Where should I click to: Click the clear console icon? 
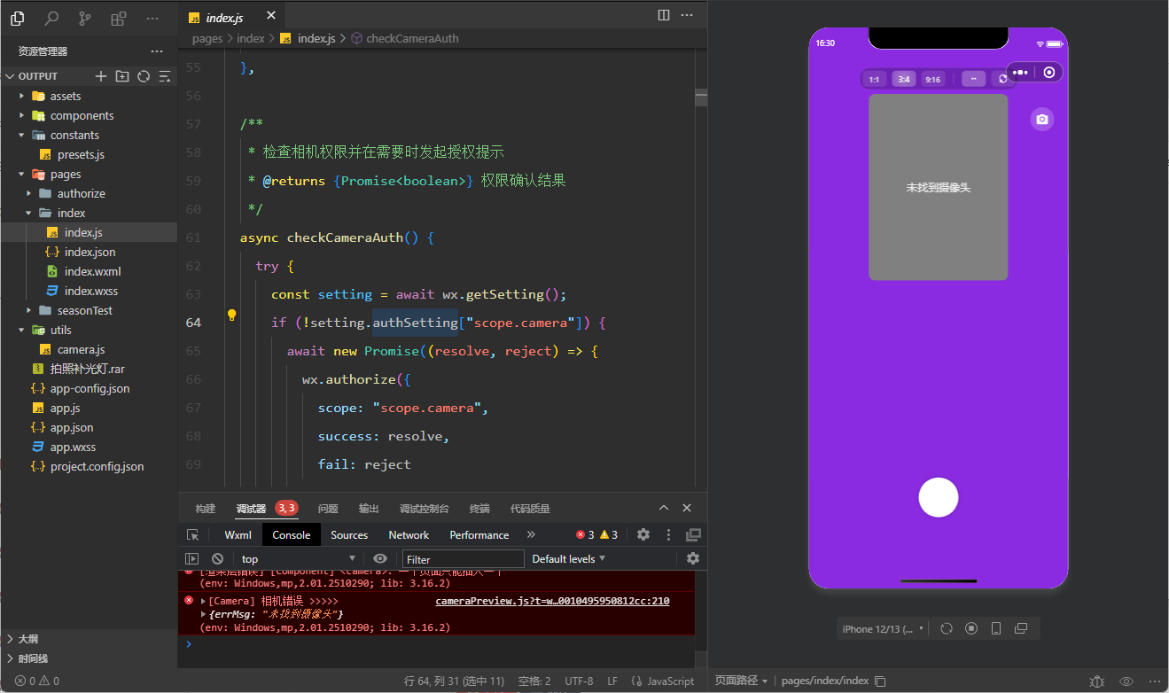coord(217,559)
